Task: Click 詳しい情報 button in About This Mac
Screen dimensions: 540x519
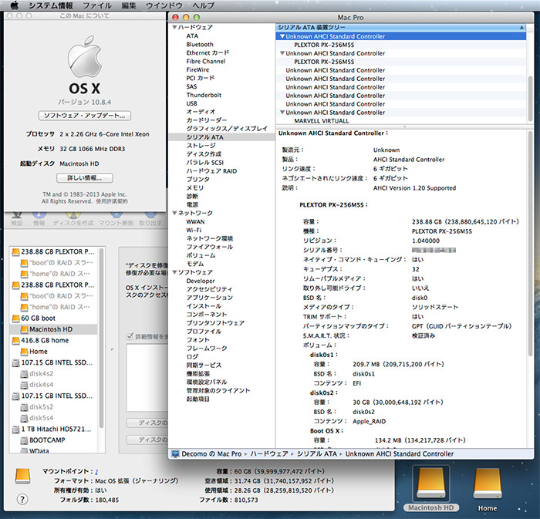Action: [85, 178]
